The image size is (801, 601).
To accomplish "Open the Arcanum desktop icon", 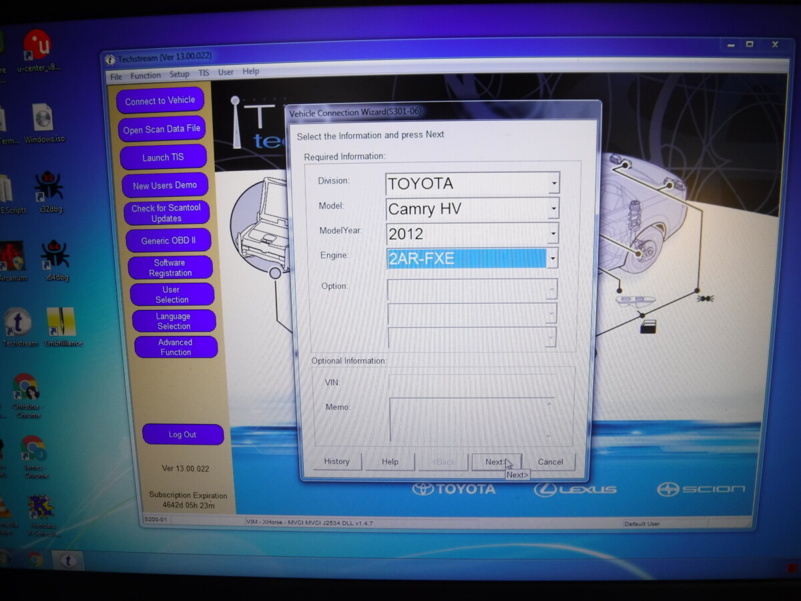I will [11, 260].
